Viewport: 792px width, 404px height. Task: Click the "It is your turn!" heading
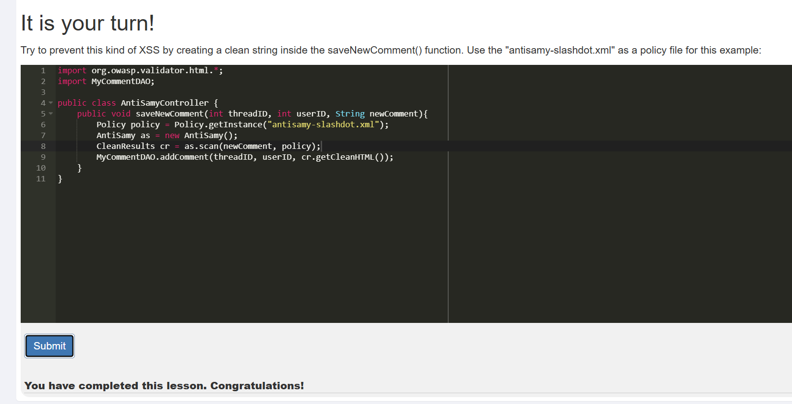click(x=88, y=23)
